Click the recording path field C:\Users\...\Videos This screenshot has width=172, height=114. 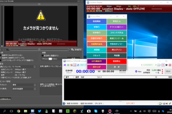click(54, 59)
